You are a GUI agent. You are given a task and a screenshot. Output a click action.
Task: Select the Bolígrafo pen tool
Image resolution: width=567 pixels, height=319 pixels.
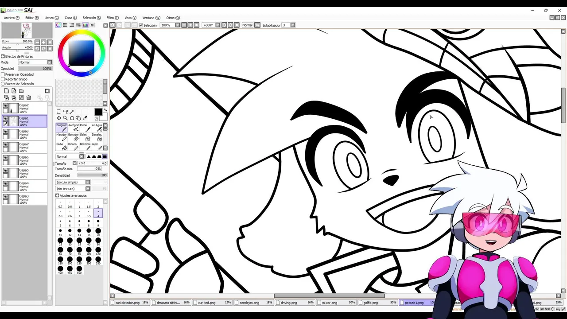[x=61, y=128]
